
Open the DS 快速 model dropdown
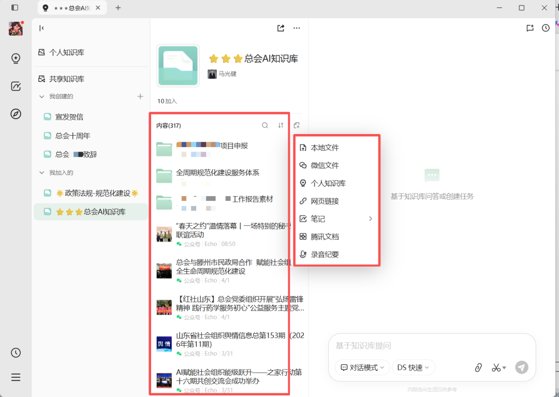(x=414, y=367)
